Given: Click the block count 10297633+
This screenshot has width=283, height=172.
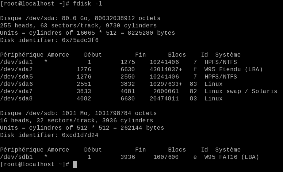Looking at the screenshot, I should tap(166, 84).
